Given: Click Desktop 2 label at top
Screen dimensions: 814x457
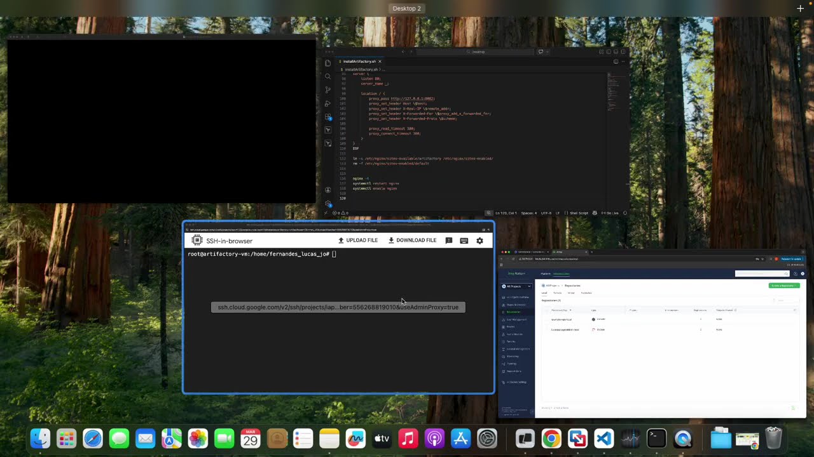Looking at the screenshot, I should (407, 8).
